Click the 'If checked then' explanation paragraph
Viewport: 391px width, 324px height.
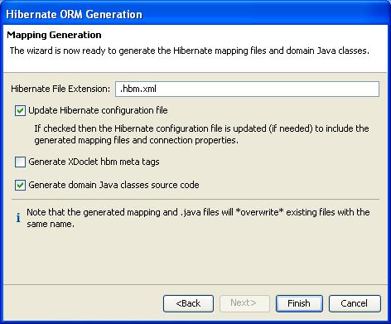[201, 134]
